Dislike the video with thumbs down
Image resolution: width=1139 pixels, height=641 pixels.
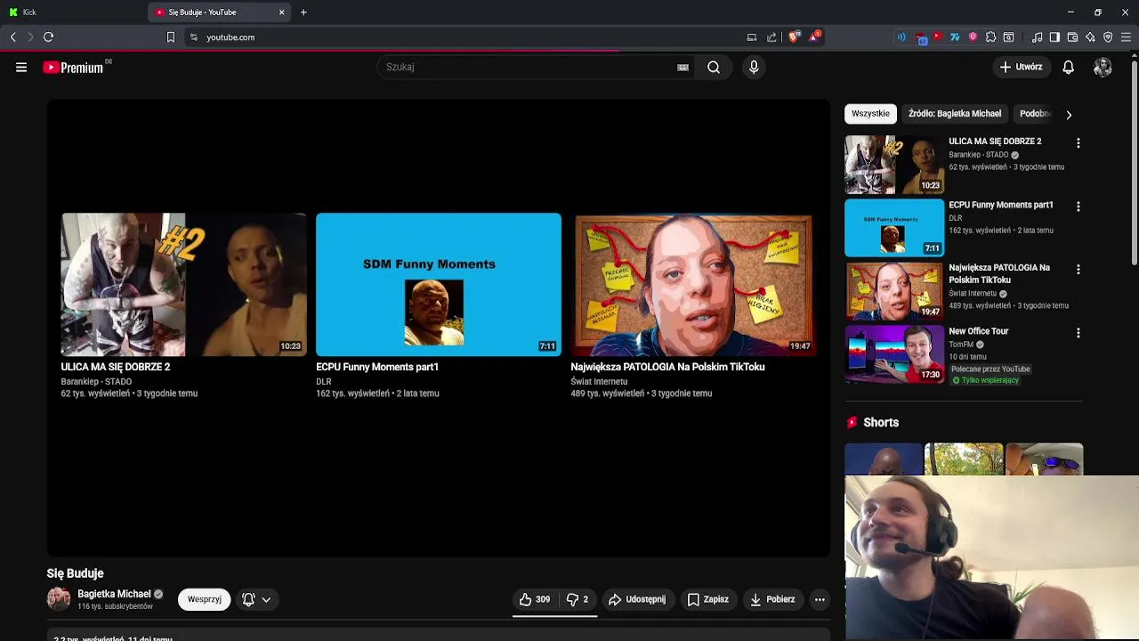pos(578,599)
